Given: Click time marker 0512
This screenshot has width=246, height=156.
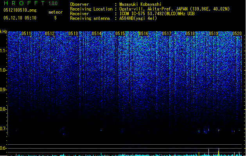Looking at the screenshot, I should tap(50, 34).
